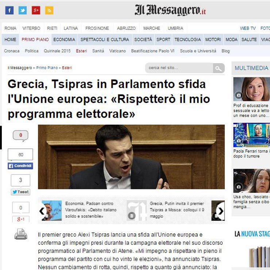The image size is (270, 270).
Task: Click the Primo Piano breadcrumb link
Action: pyautogui.click(x=47, y=68)
